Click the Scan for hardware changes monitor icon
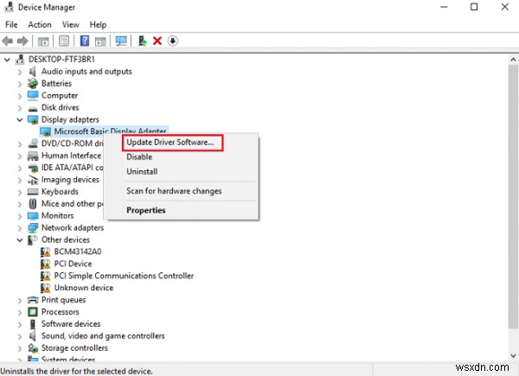This screenshot has height=376, width=519. pyautogui.click(x=121, y=41)
